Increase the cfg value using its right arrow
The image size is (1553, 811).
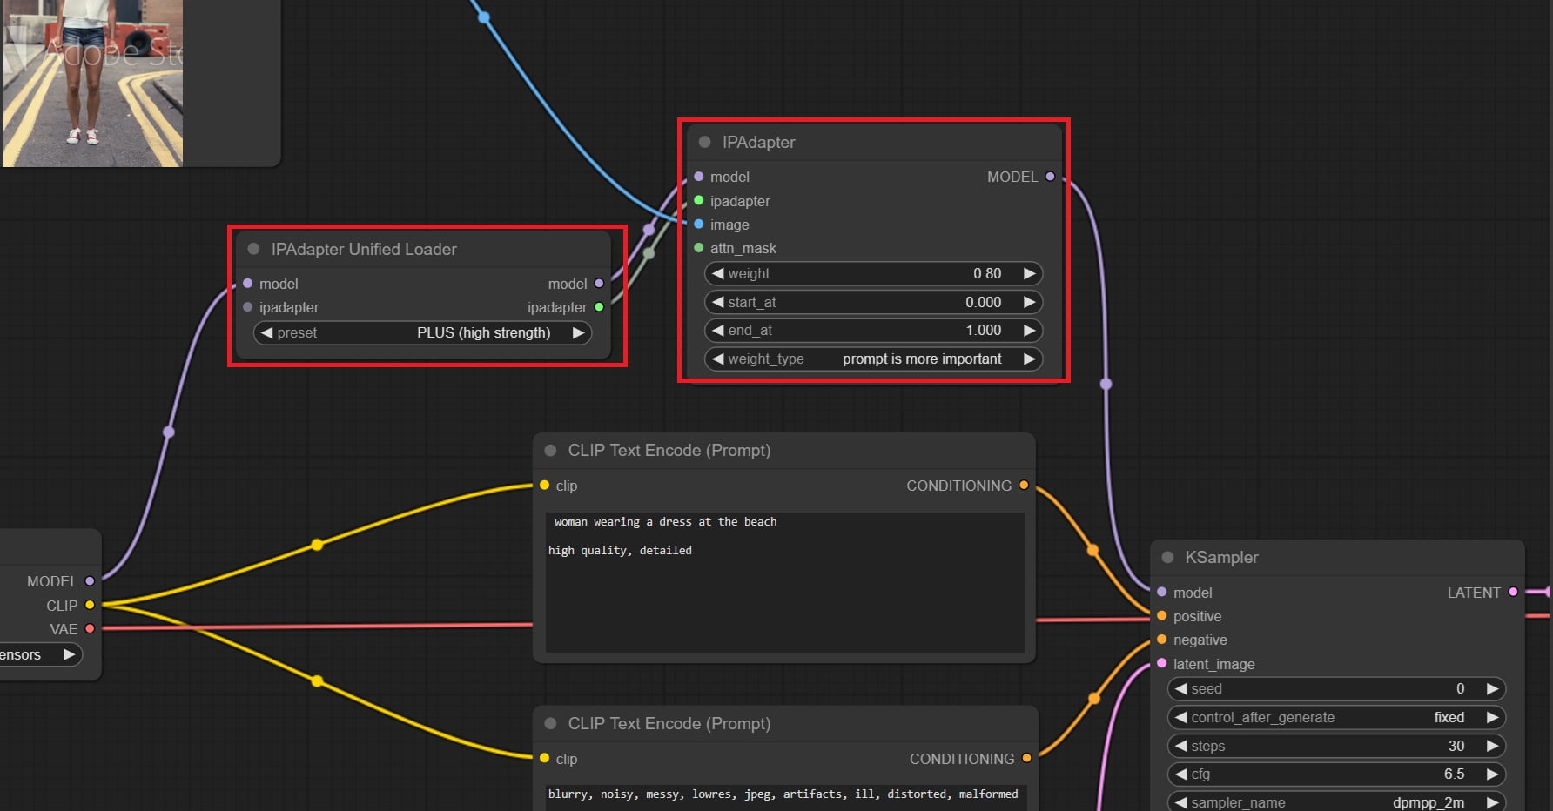tap(1493, 774)
